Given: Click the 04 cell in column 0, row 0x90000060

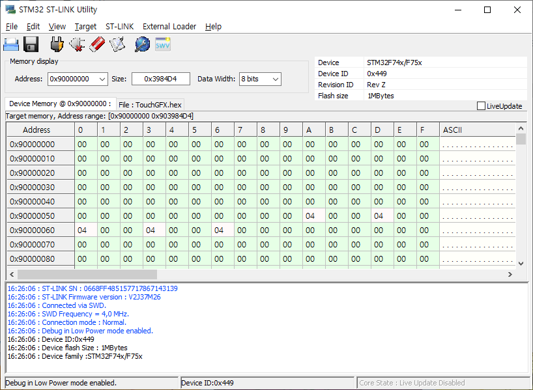Looking at the screenshot, I should (x=85, y=230).
